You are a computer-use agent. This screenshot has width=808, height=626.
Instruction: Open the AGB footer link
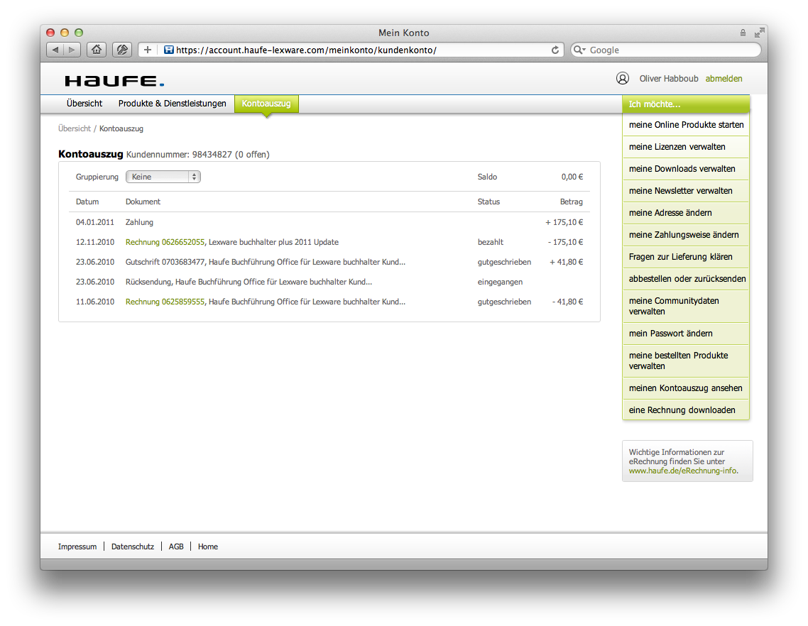[175, 547]
